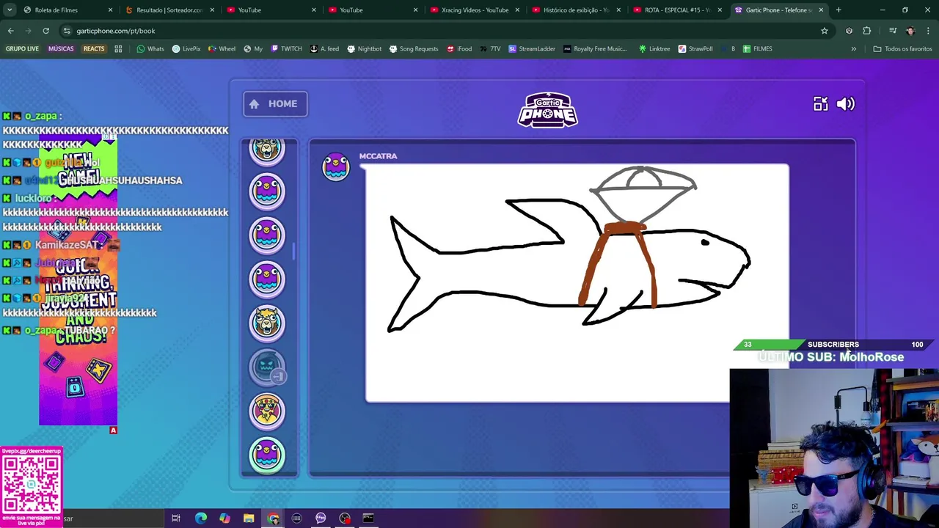This screenshot has width=939, height=528.
Task: Open Task View on the taskbar
Action: coord(176,518)
